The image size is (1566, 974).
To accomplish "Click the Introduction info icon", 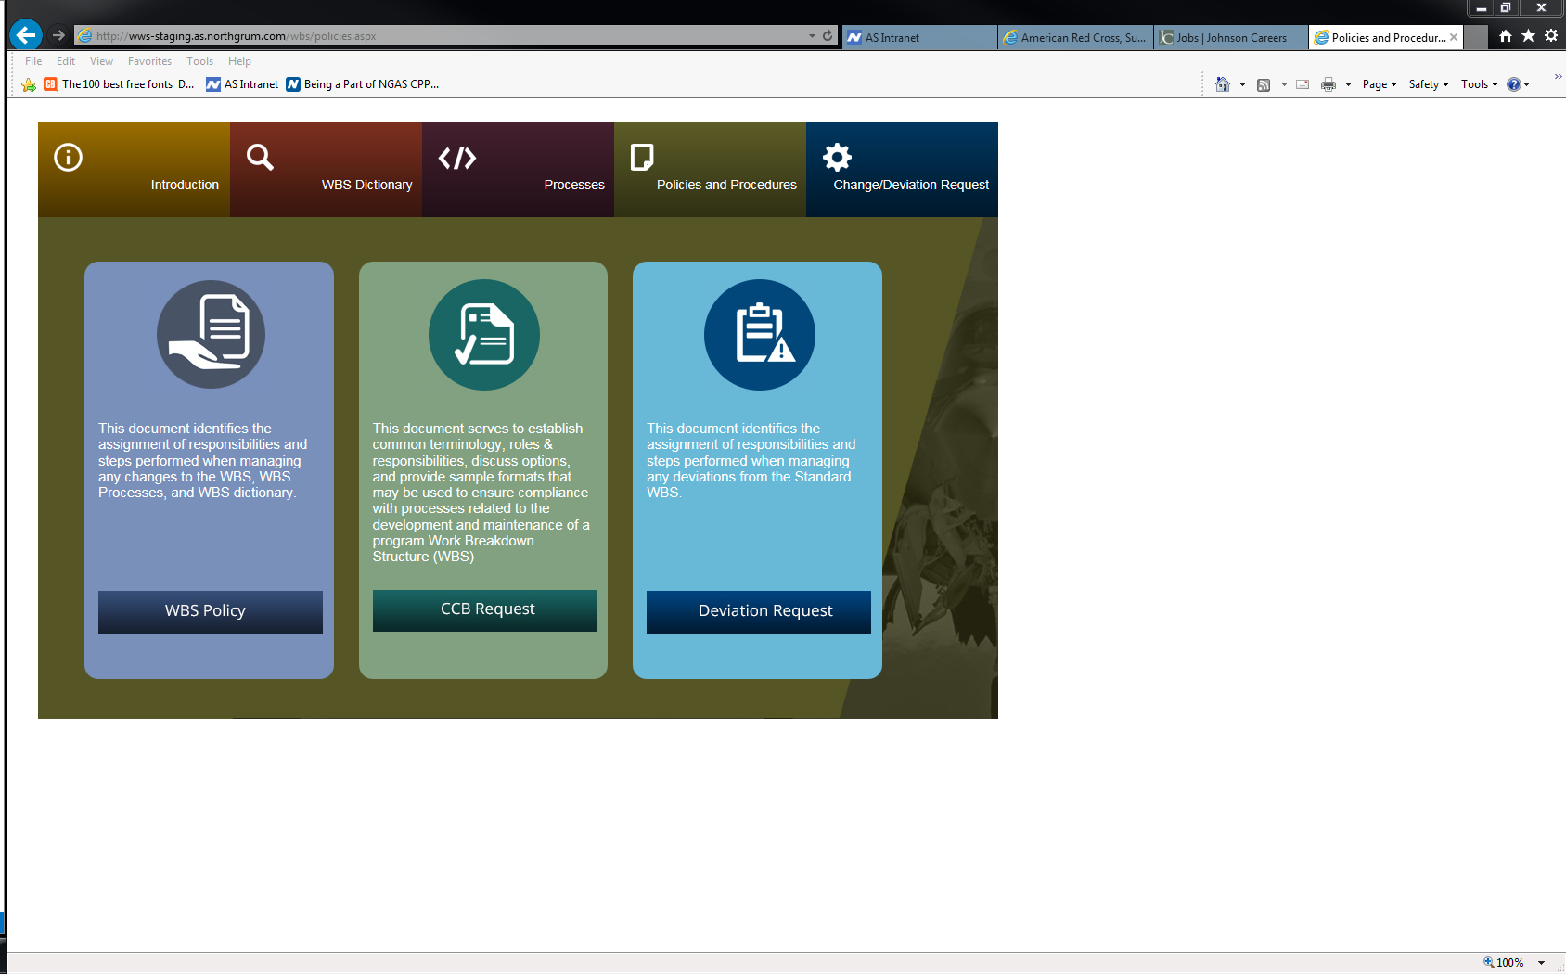I will pos(68,158).
